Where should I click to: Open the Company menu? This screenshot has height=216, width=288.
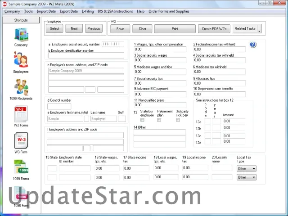click(12, 11)
